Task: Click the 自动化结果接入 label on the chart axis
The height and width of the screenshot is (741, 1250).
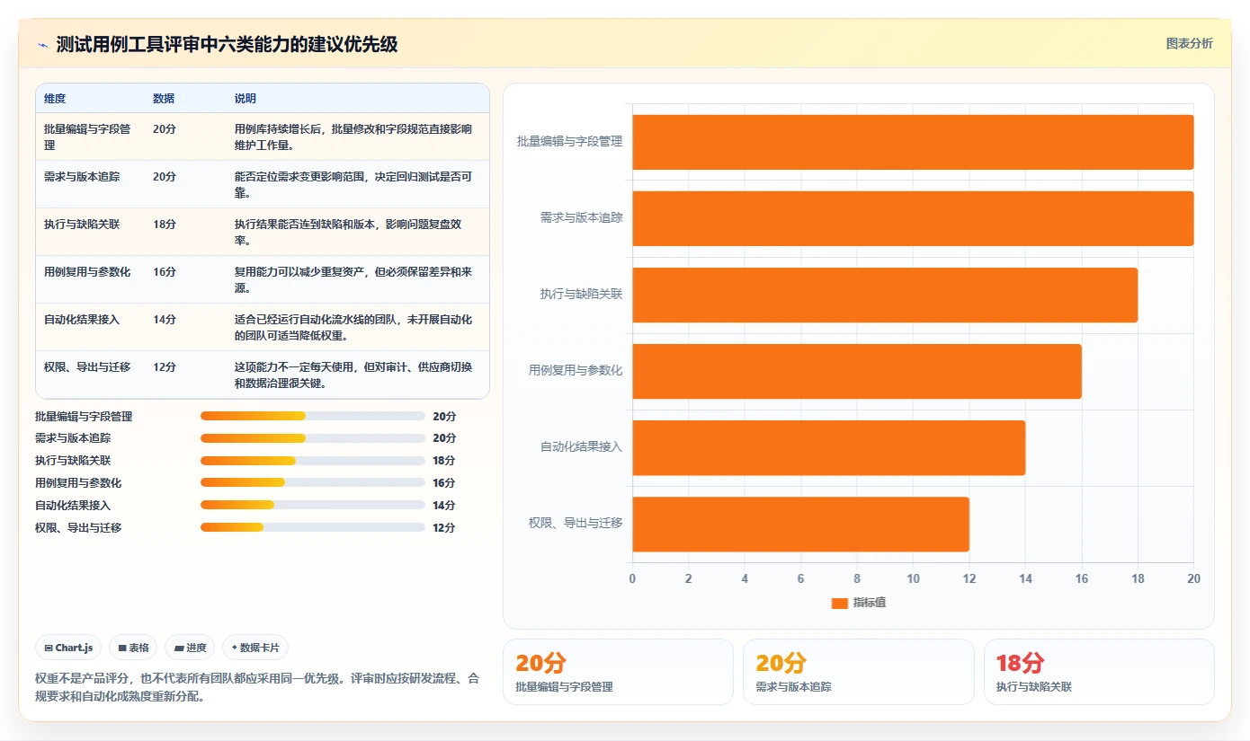Action: click(581, 446)
